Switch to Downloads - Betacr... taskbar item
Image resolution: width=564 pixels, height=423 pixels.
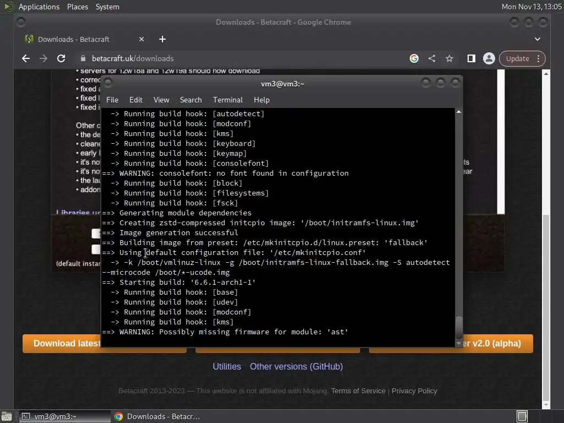click(157, 416)
